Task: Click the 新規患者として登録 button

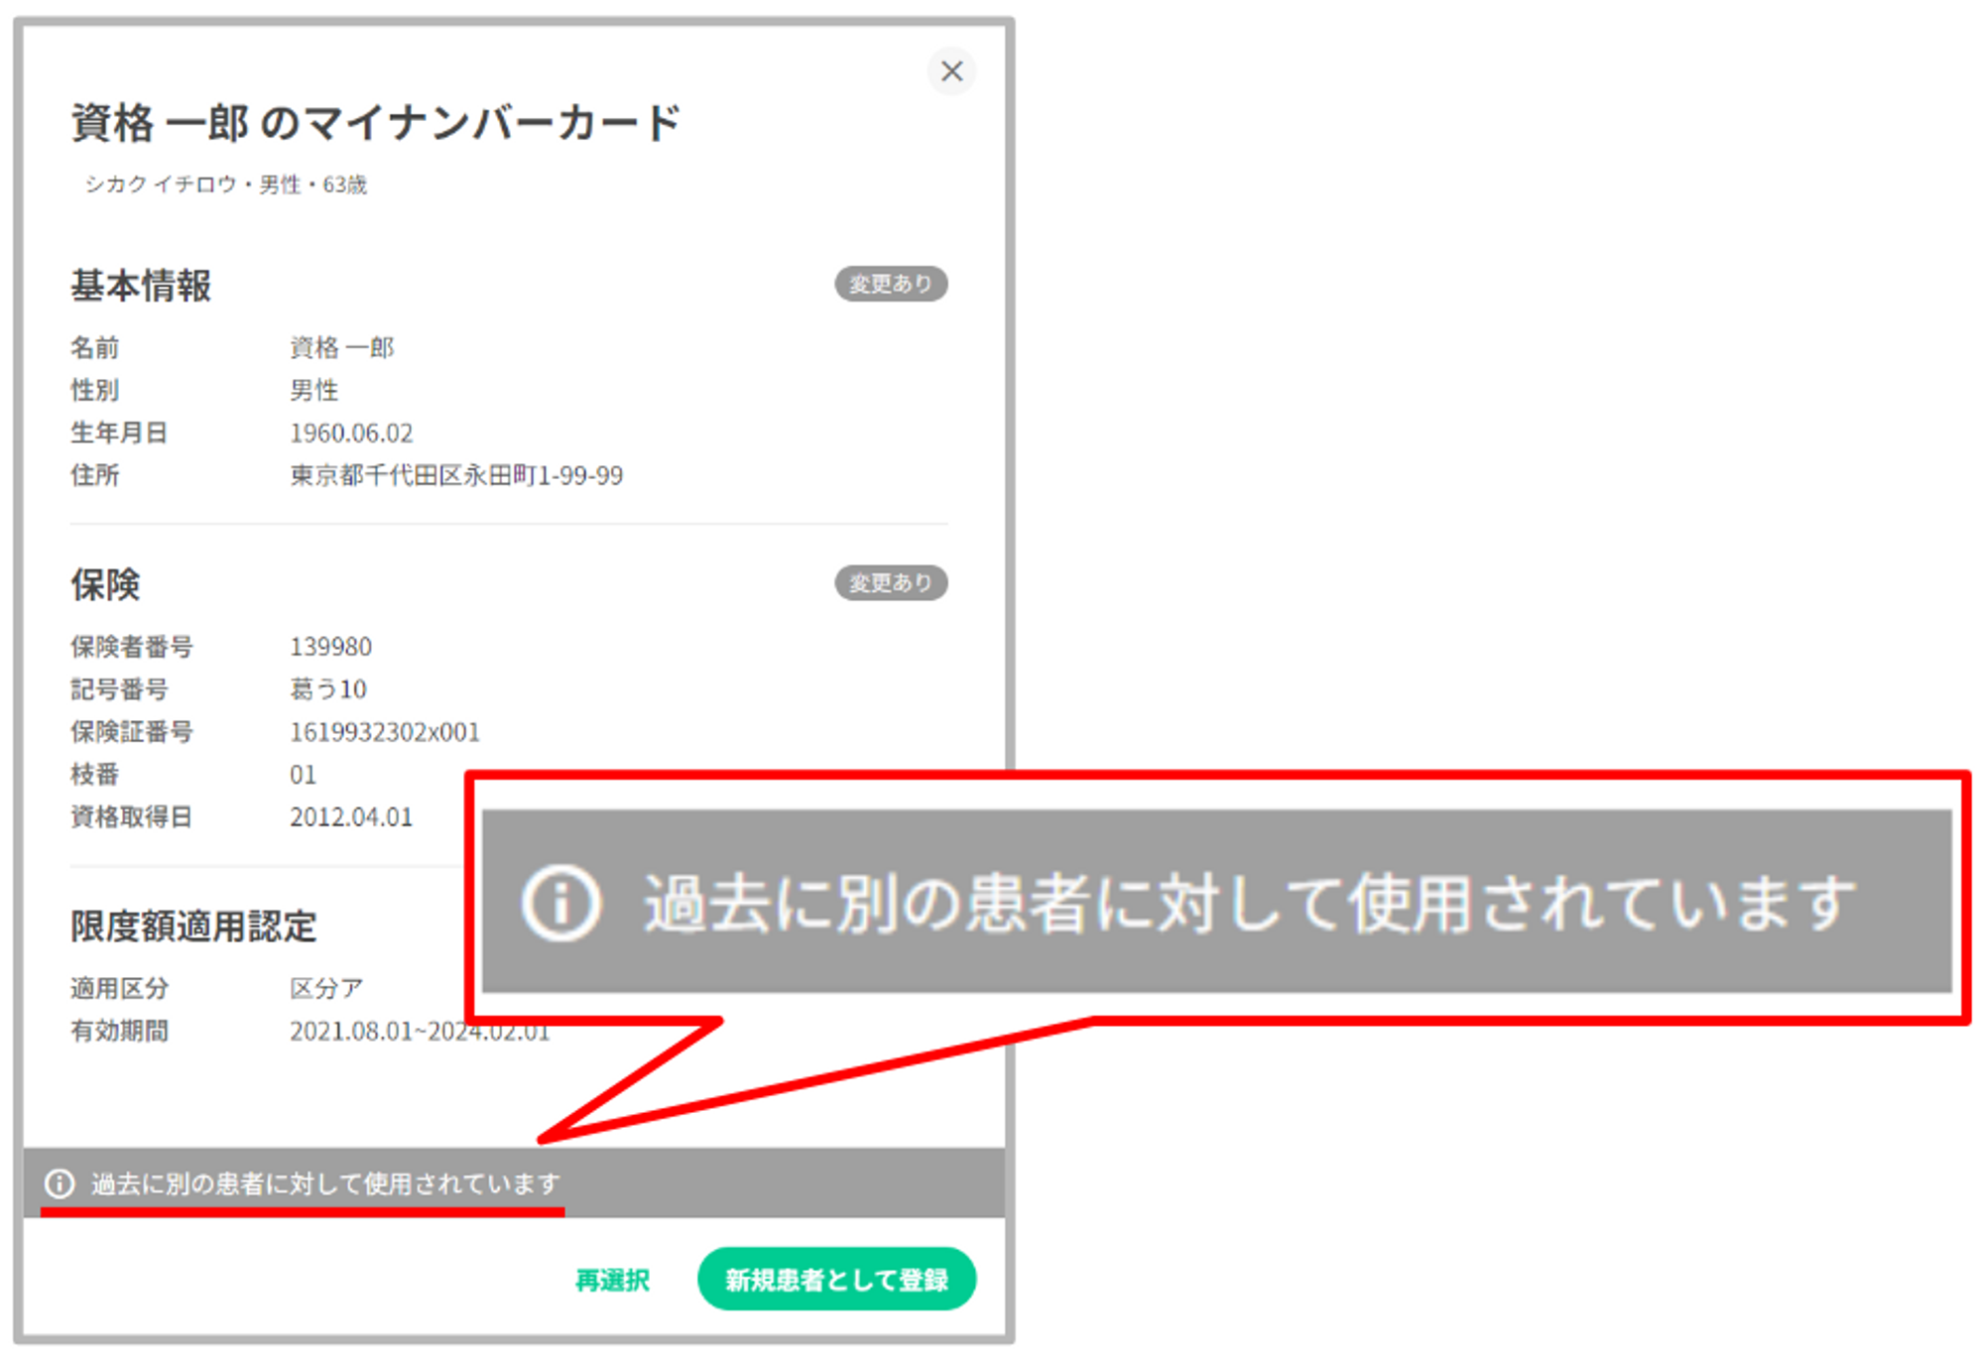Action: pos(835,1279)
